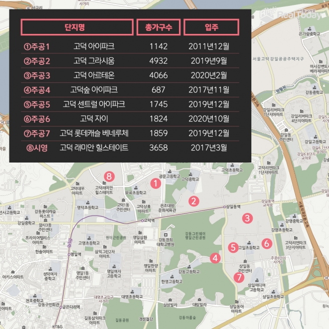This screenshot has height=329, width=329.
Task: Select the ⑦주공7 row label
Action: pyautogui.click(x=37, y=134)
